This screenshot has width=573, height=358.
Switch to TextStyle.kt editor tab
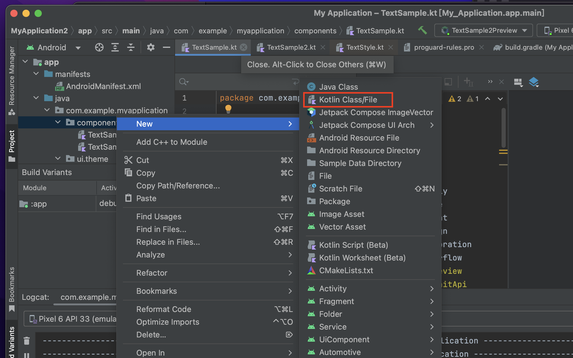point(364,47)
